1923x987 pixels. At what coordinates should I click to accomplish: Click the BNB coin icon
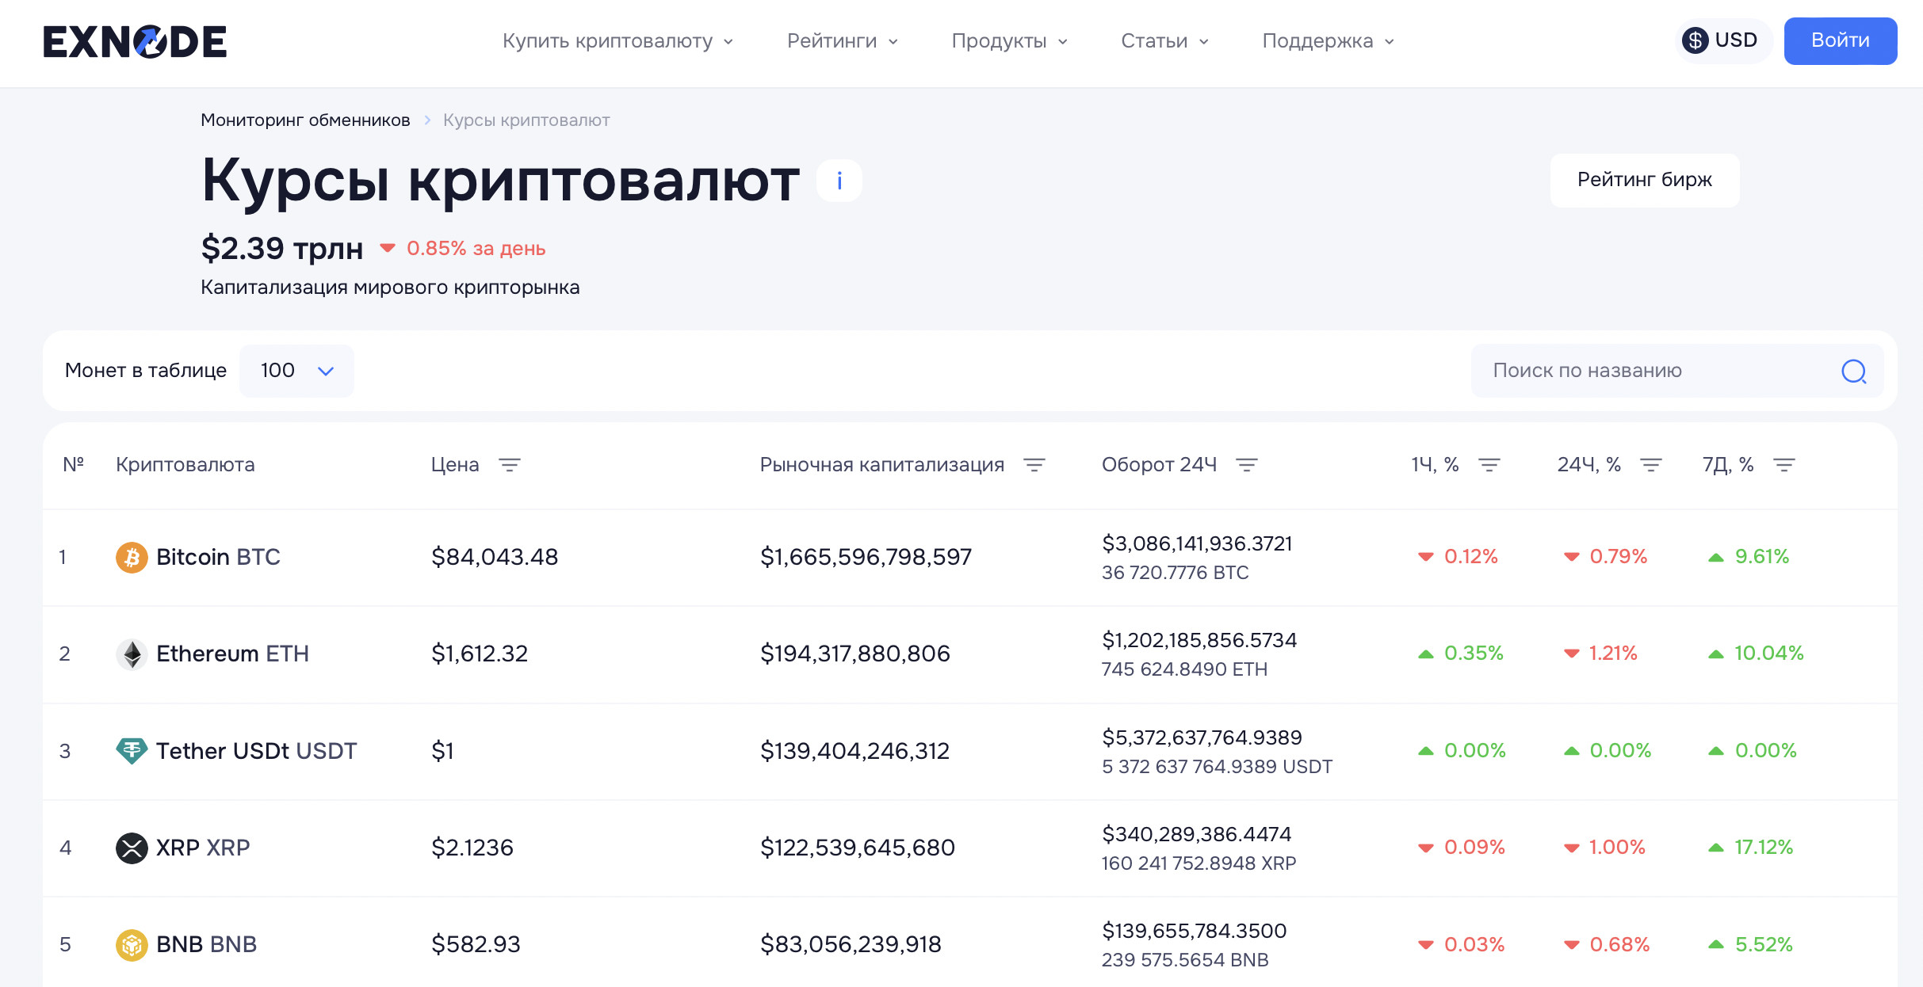point(132,944)
